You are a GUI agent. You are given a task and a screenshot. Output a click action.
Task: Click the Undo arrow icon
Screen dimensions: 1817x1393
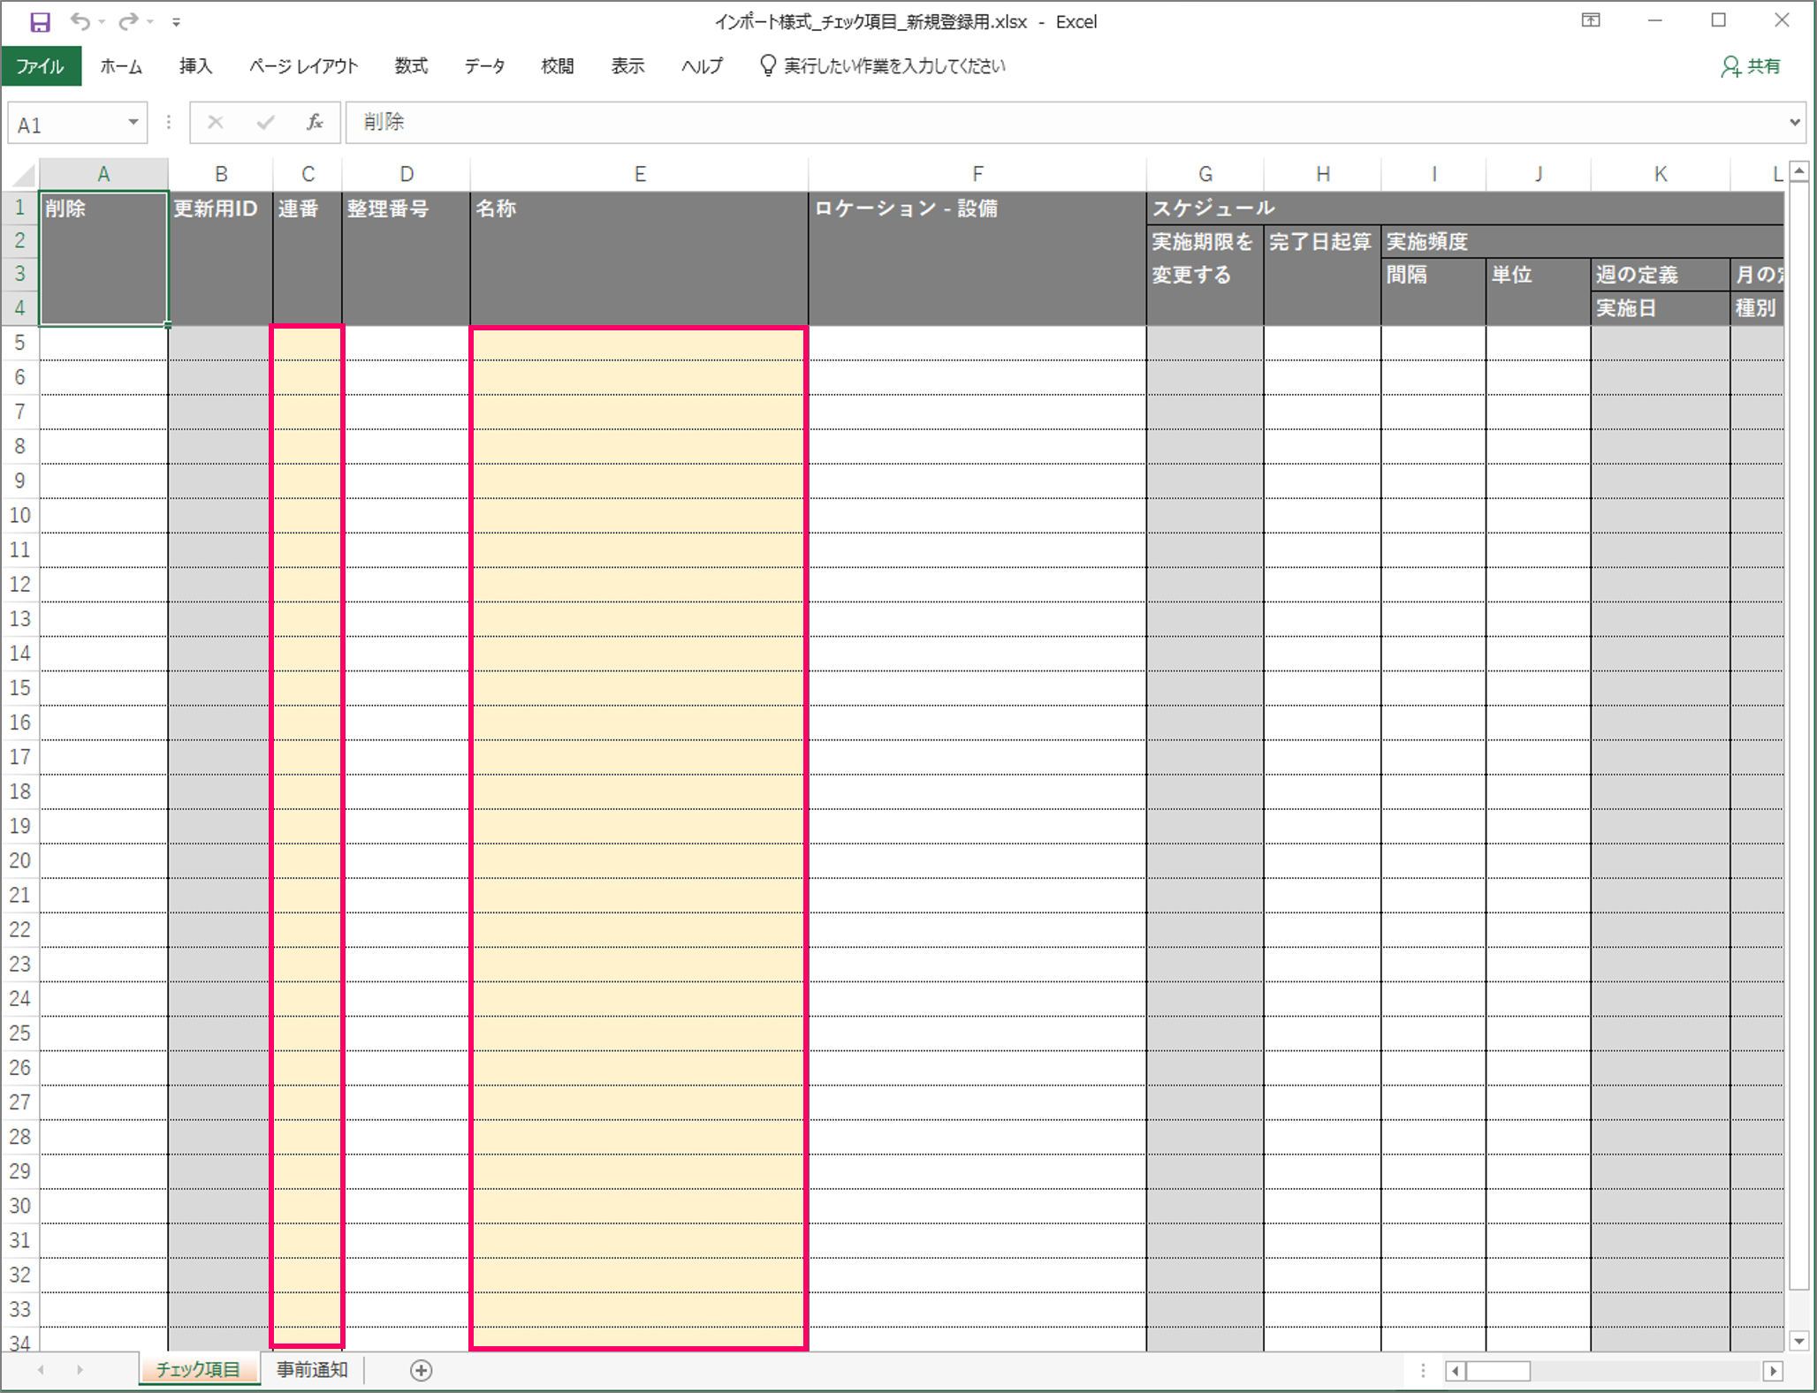tap(80, 21)
